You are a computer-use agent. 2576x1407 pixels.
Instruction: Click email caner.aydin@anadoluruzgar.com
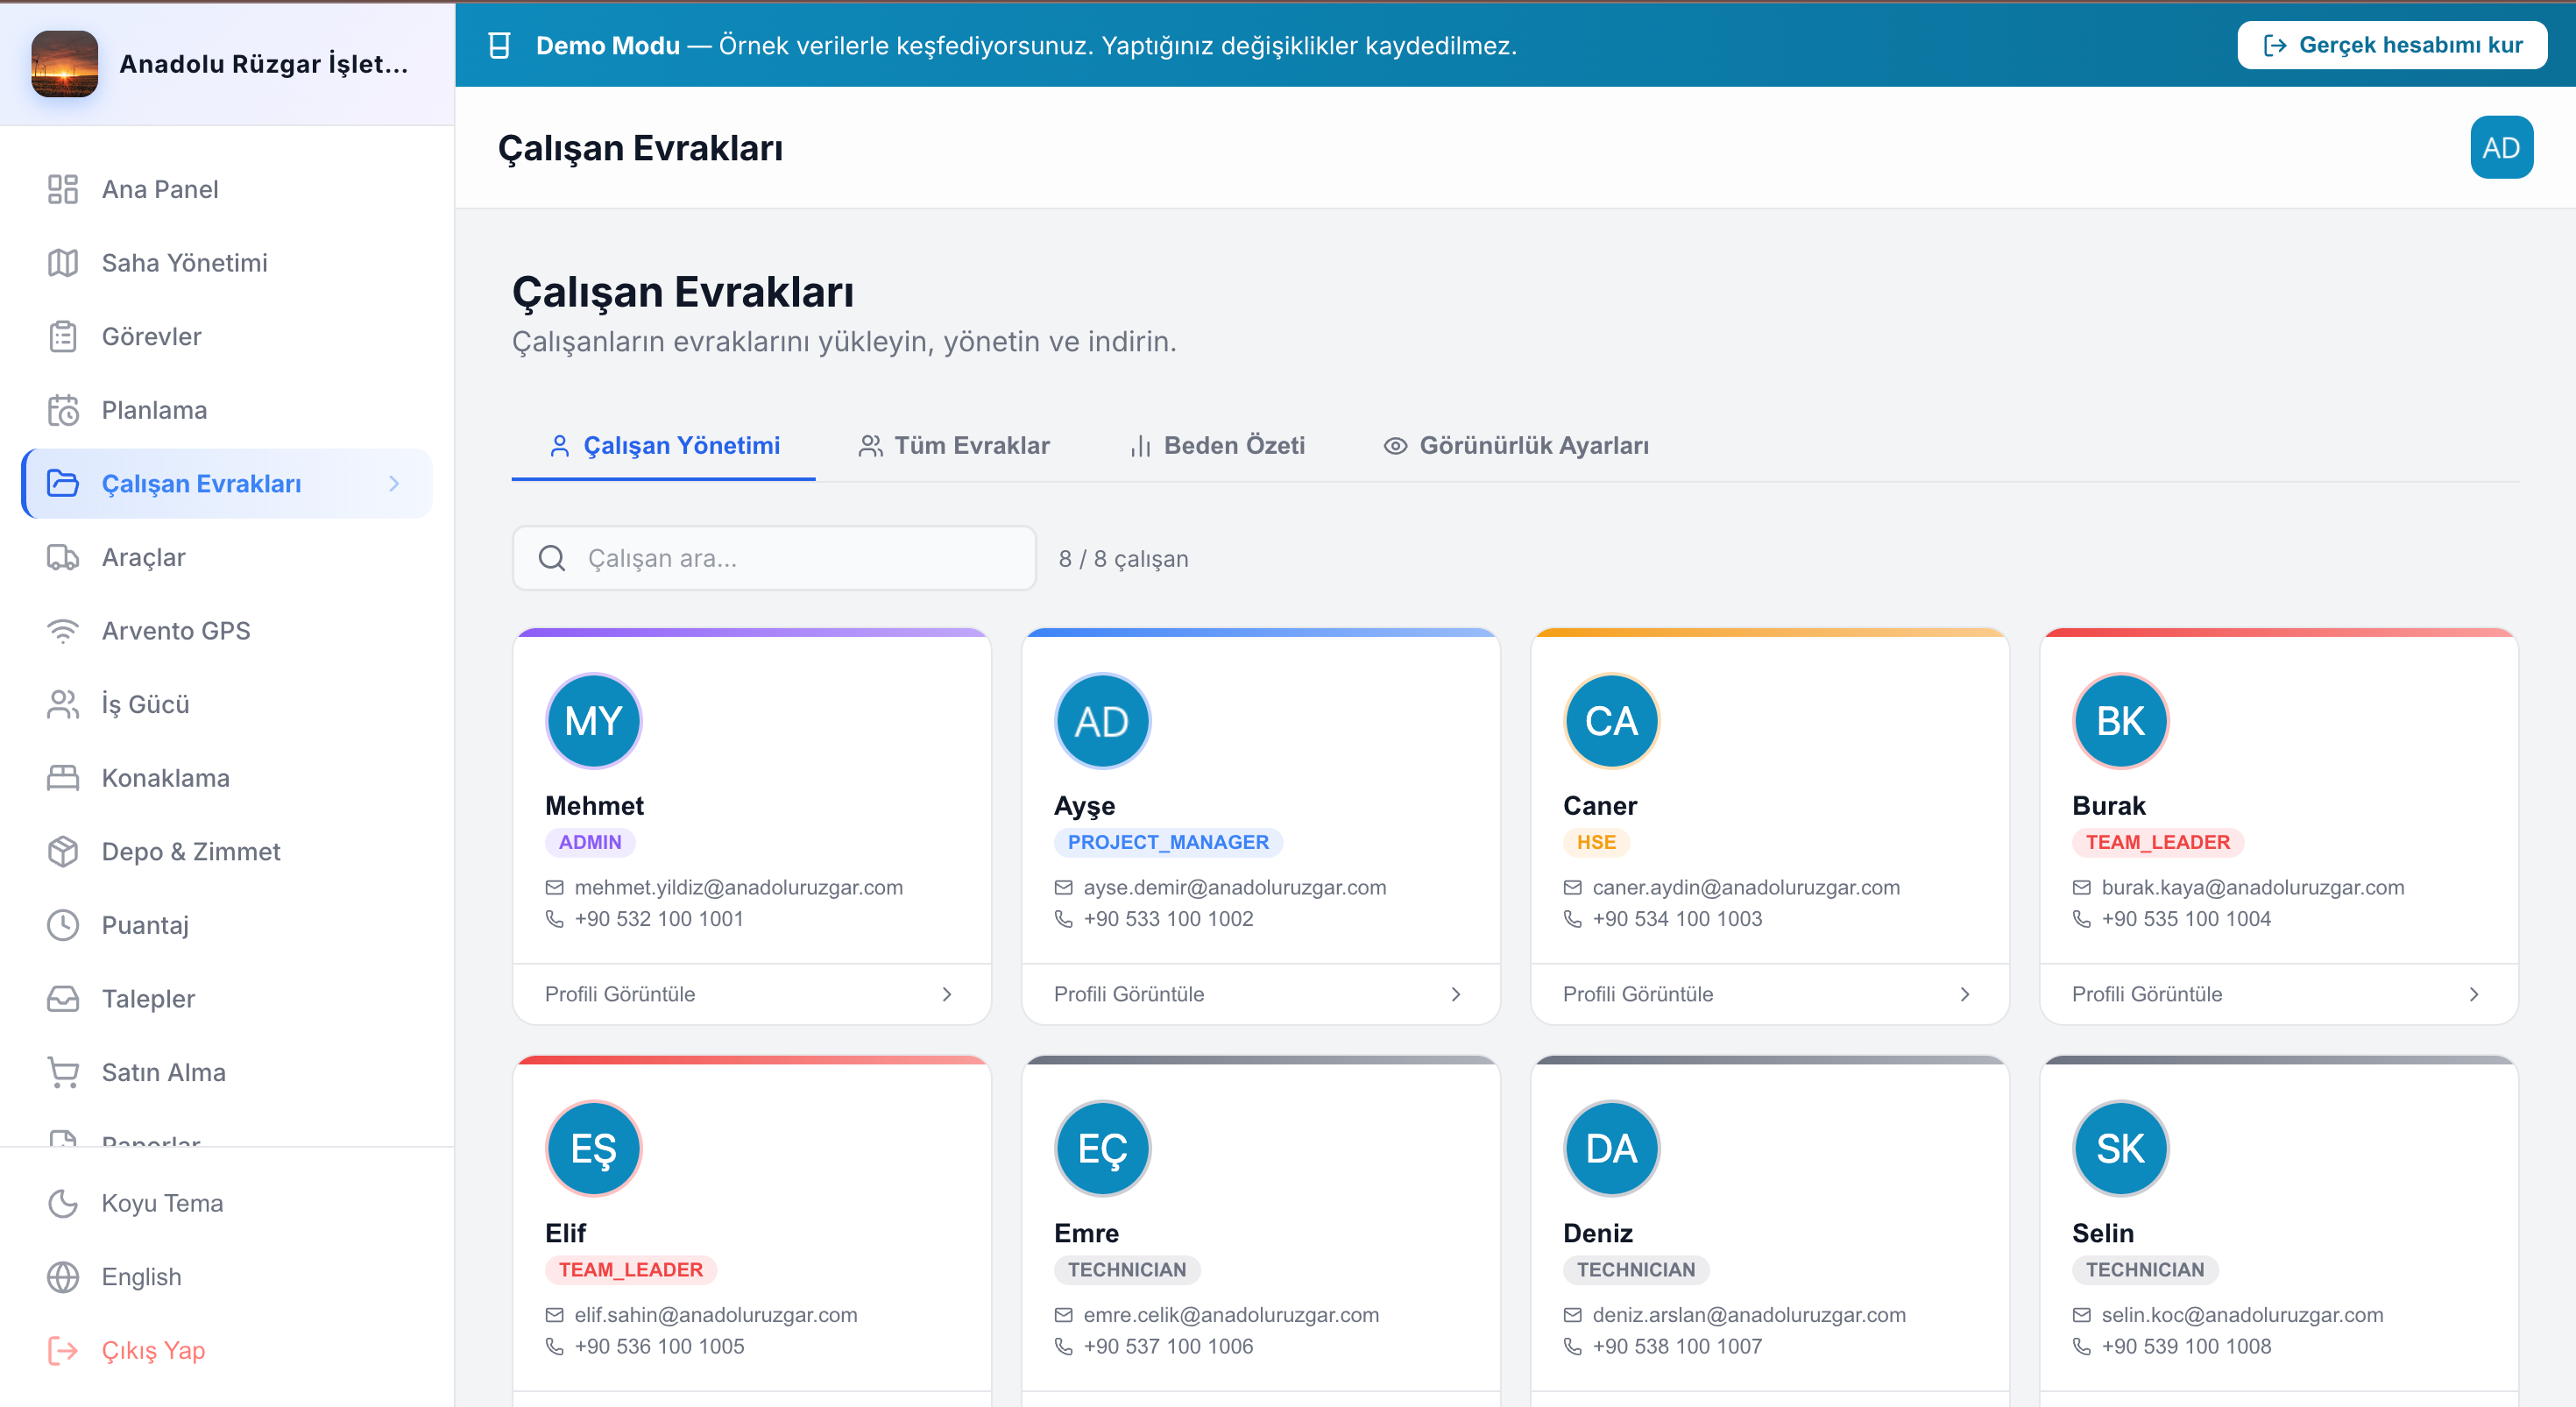point(1746,888)
